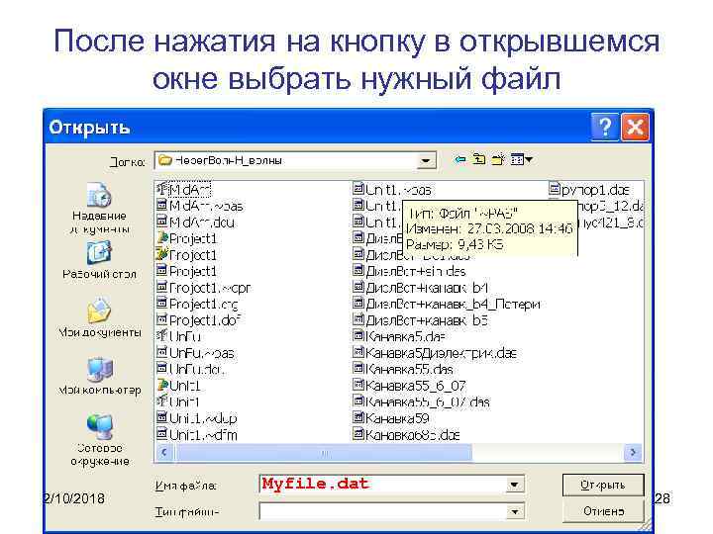Select the Канавка55.das file
Screen dimensions: 713x534
coord(403,369)
